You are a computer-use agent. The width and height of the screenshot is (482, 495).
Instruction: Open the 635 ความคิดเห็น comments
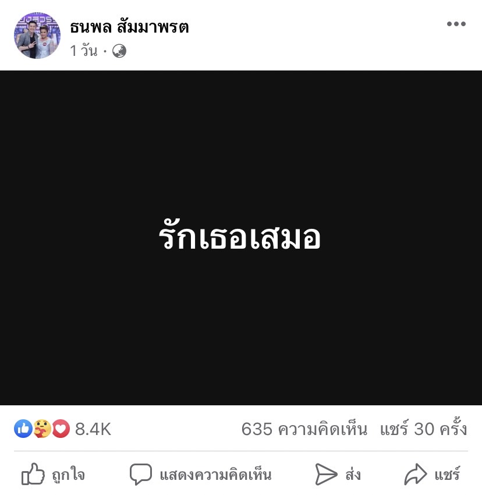(x=304, y=429)
